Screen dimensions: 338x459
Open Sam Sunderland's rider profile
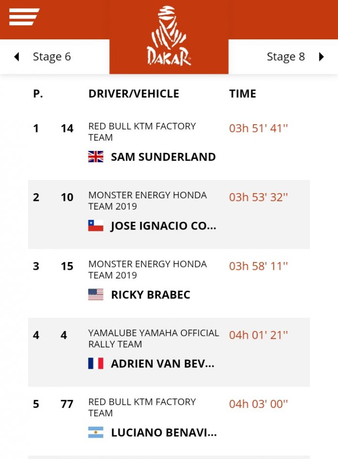click(x=163, y=157)
